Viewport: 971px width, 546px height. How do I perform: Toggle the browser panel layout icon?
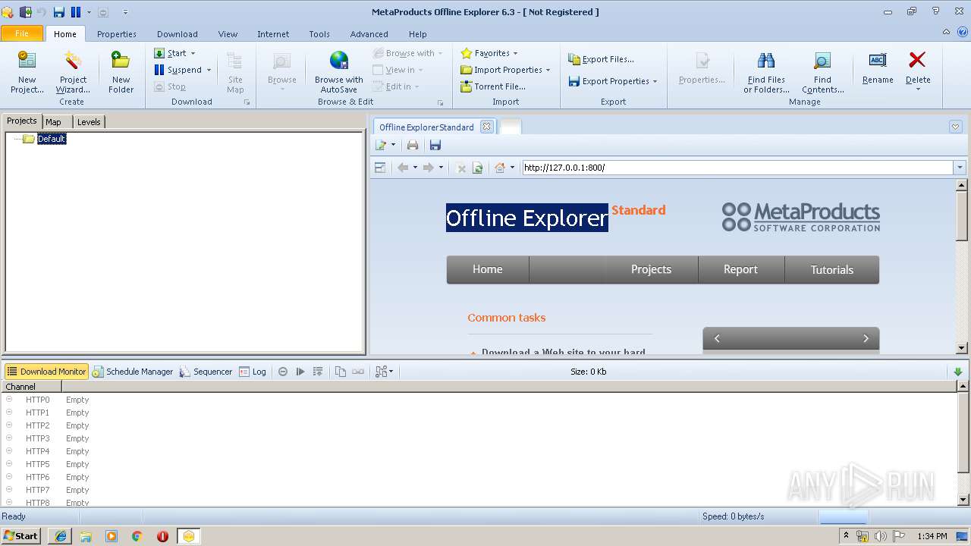(381, 168)
